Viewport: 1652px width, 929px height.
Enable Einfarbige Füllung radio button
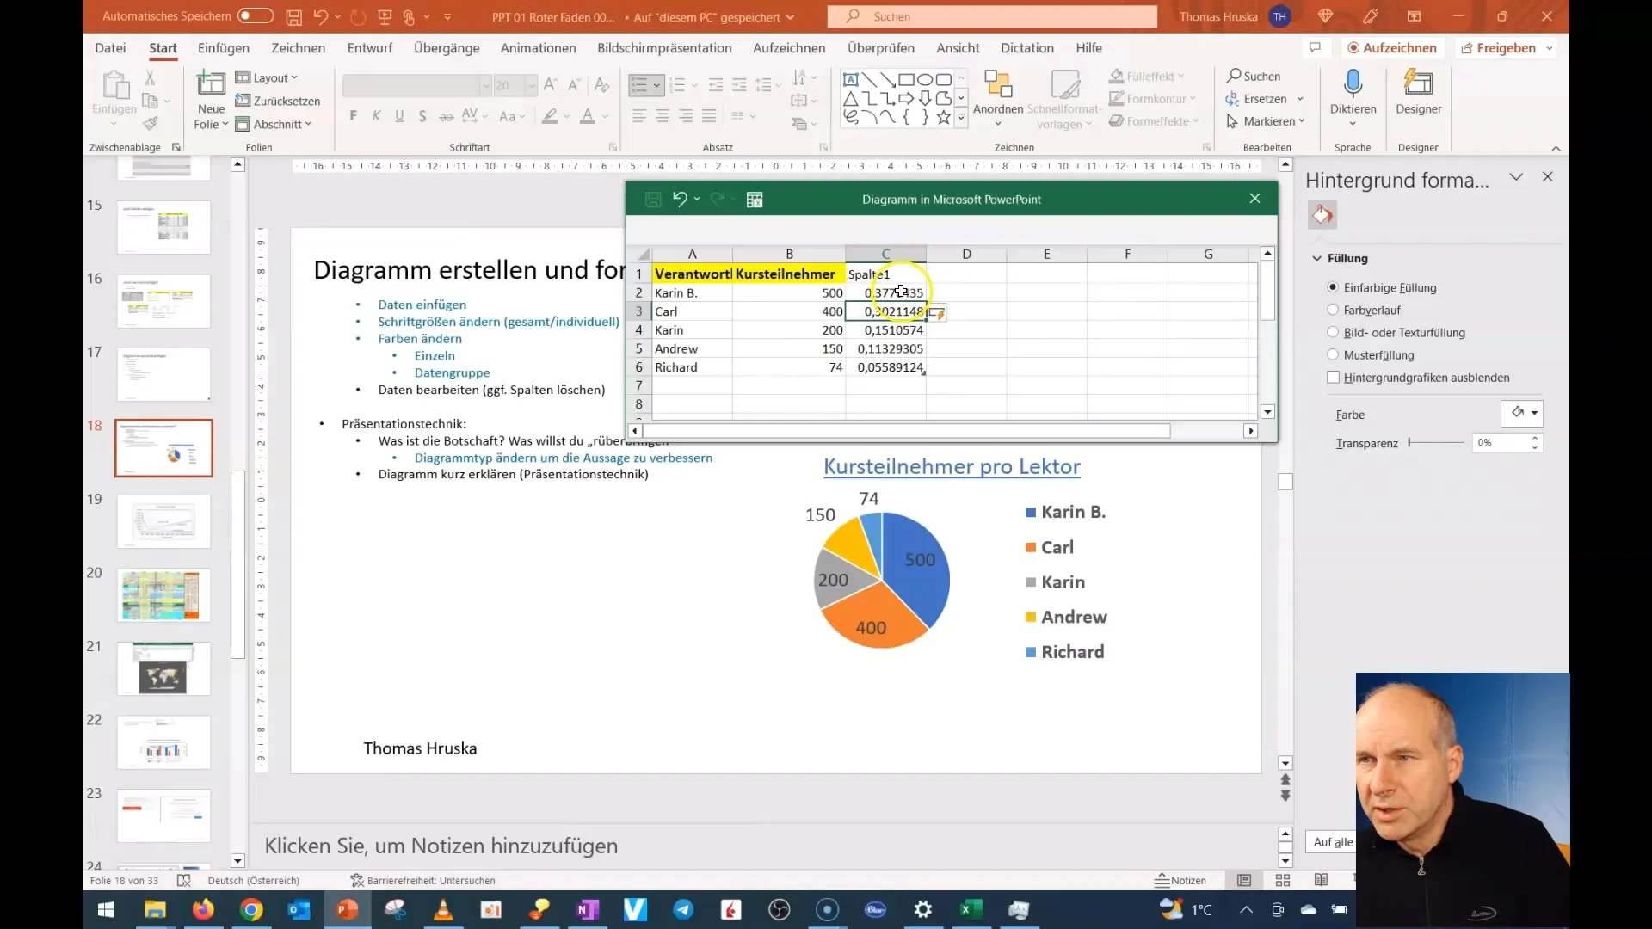(1335, 287)
